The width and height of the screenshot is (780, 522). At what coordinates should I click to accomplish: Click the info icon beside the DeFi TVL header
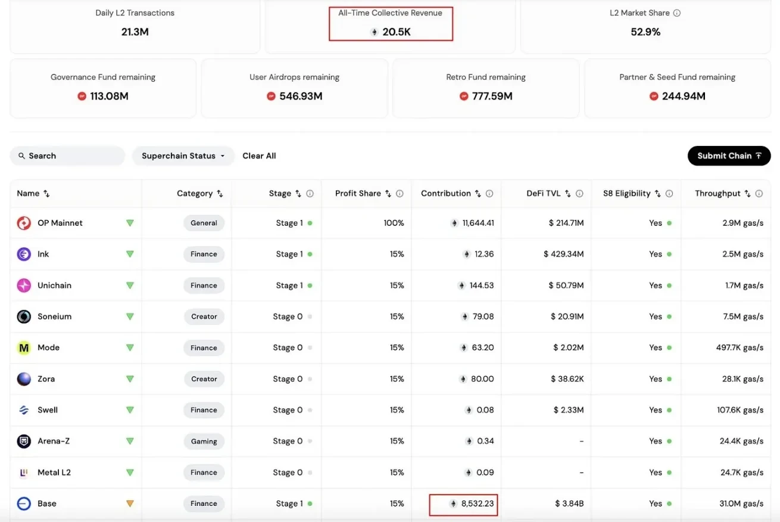tap(581, 193)
